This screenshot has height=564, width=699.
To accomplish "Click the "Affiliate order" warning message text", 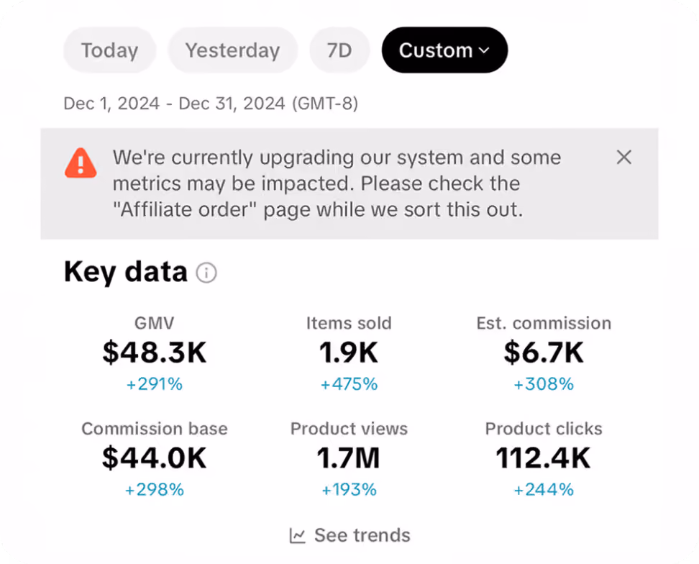I will coord(337,183).
